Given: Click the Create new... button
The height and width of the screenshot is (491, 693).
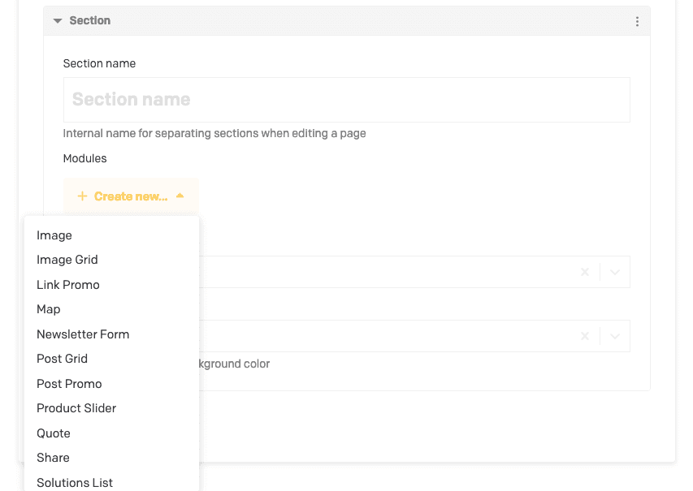Looking at the screenshot, I should (131, 196).
